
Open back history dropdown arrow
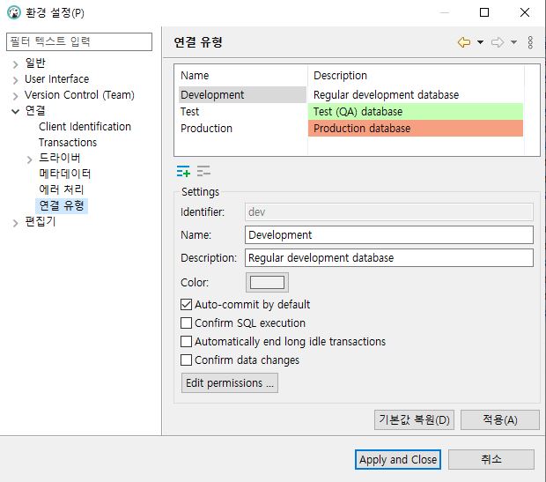480,42
